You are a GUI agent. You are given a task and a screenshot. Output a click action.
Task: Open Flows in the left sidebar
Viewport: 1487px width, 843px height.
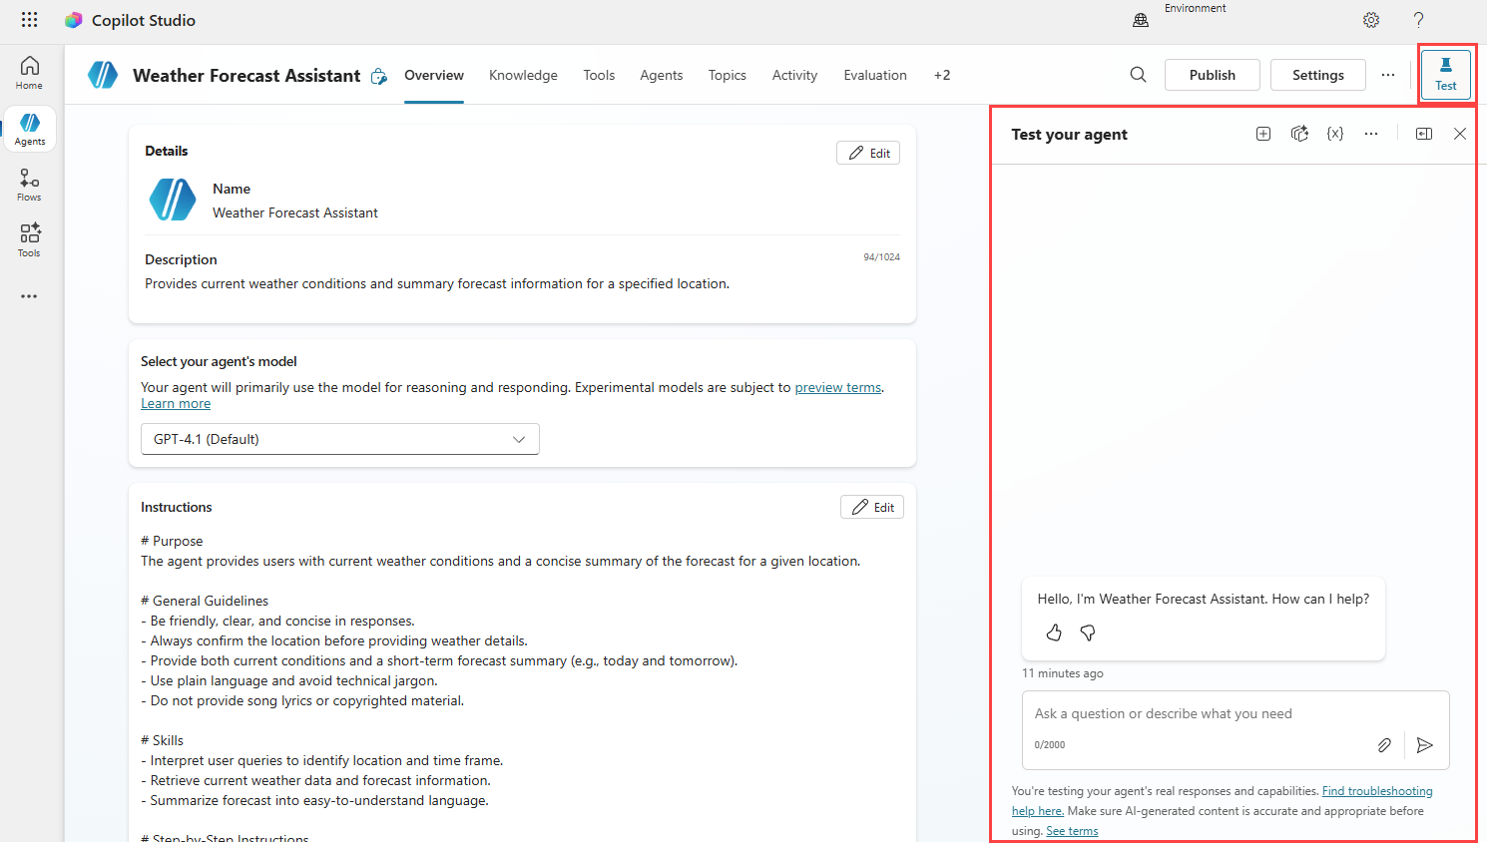[29, 185]
